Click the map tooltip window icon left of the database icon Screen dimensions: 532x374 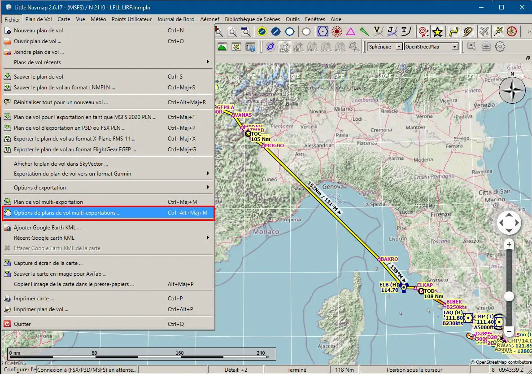471,47
